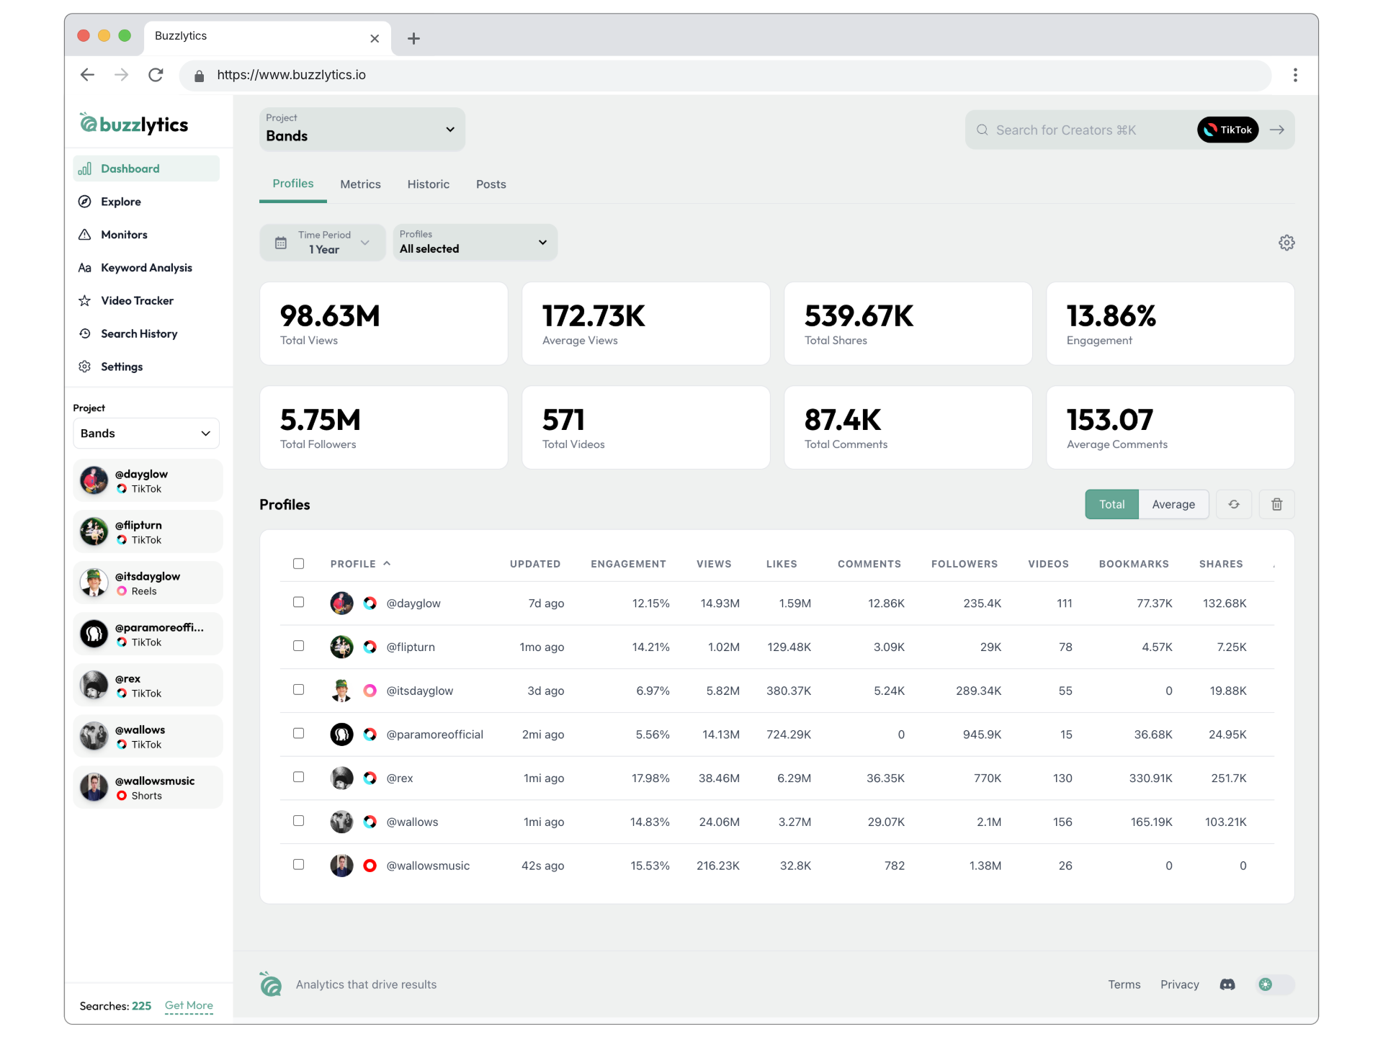Click the site lock icon in address bar

point(200,76)
